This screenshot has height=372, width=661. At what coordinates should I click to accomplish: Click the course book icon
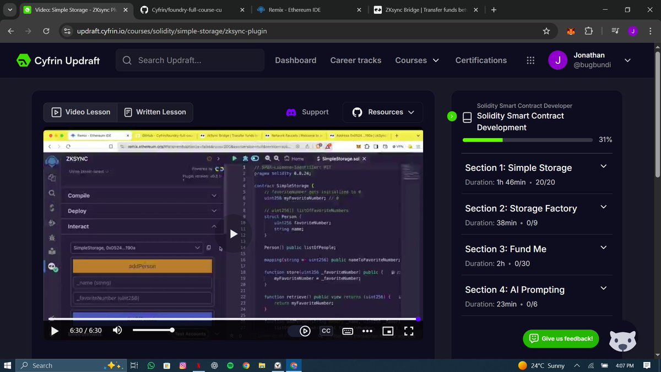pos(467,117)
